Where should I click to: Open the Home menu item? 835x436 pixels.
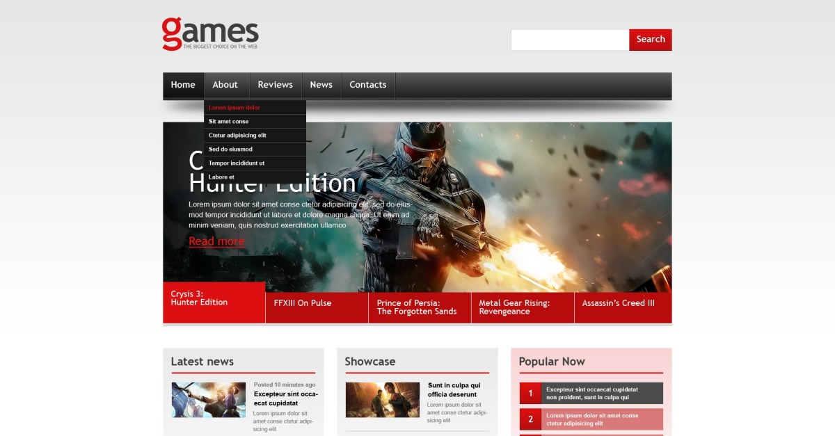pos(183,85)
